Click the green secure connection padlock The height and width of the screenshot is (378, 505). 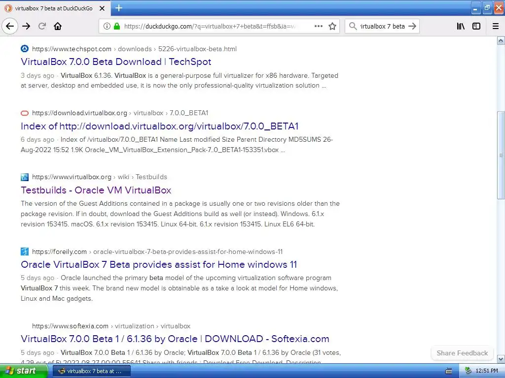pos(117,26)
